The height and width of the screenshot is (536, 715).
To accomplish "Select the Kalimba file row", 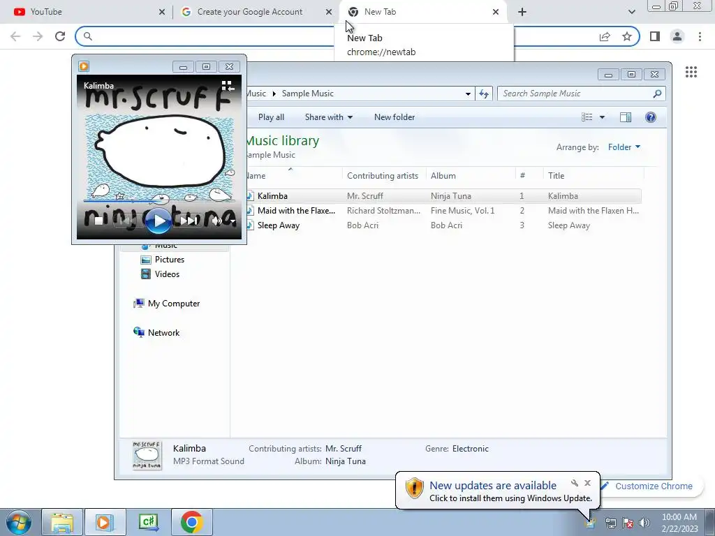I will click(x=443, y=196).
